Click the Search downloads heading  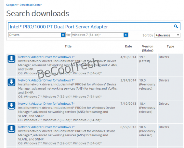38,13
